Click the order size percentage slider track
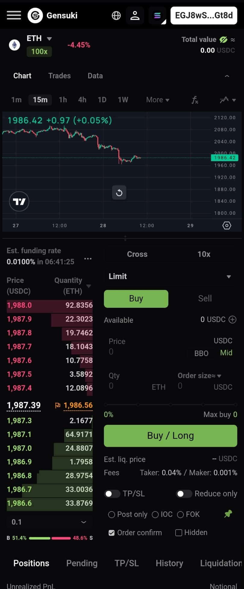Viewport: 244px width, 589px height. (170, 405)
